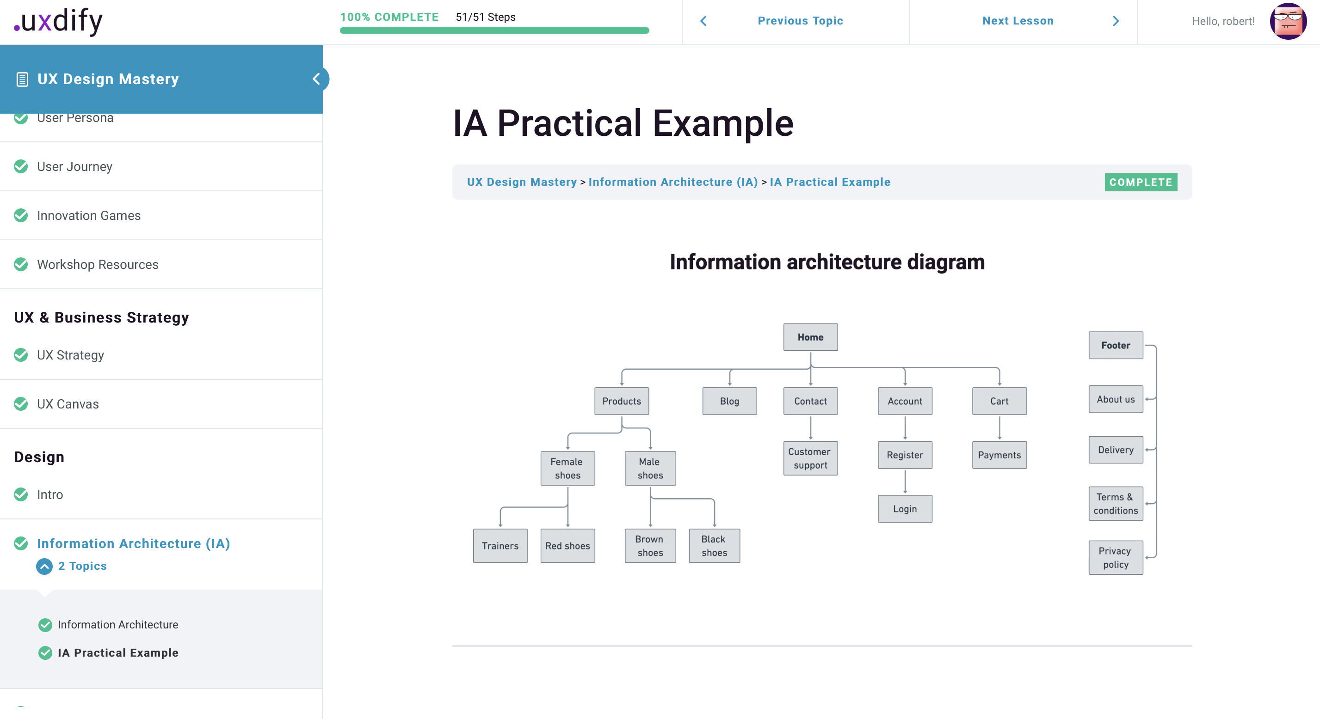Image resolution: width=1320 pixels, height=719 pixels.
Task: Open the User Journey lesson
Action: [74, 166]
